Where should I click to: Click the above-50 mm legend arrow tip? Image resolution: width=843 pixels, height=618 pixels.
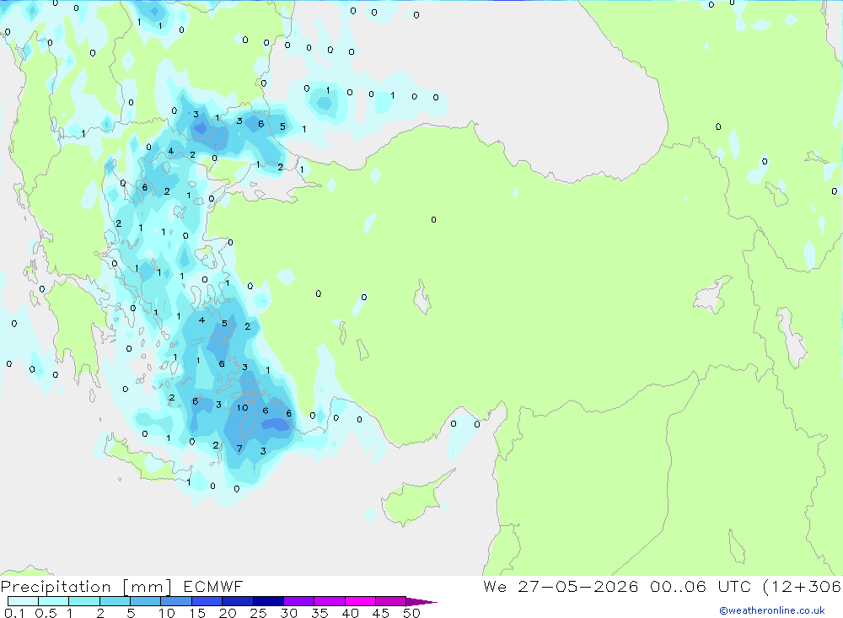pyautogui.click(x=422, y=602)
